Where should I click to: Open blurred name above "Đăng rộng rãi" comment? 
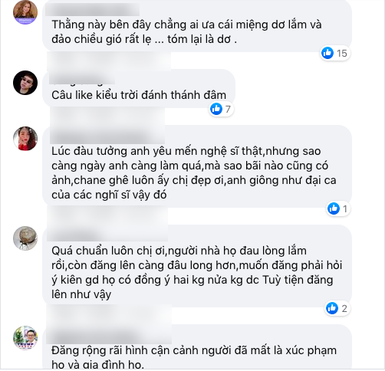pyautogui.click(x=109, y=336)
